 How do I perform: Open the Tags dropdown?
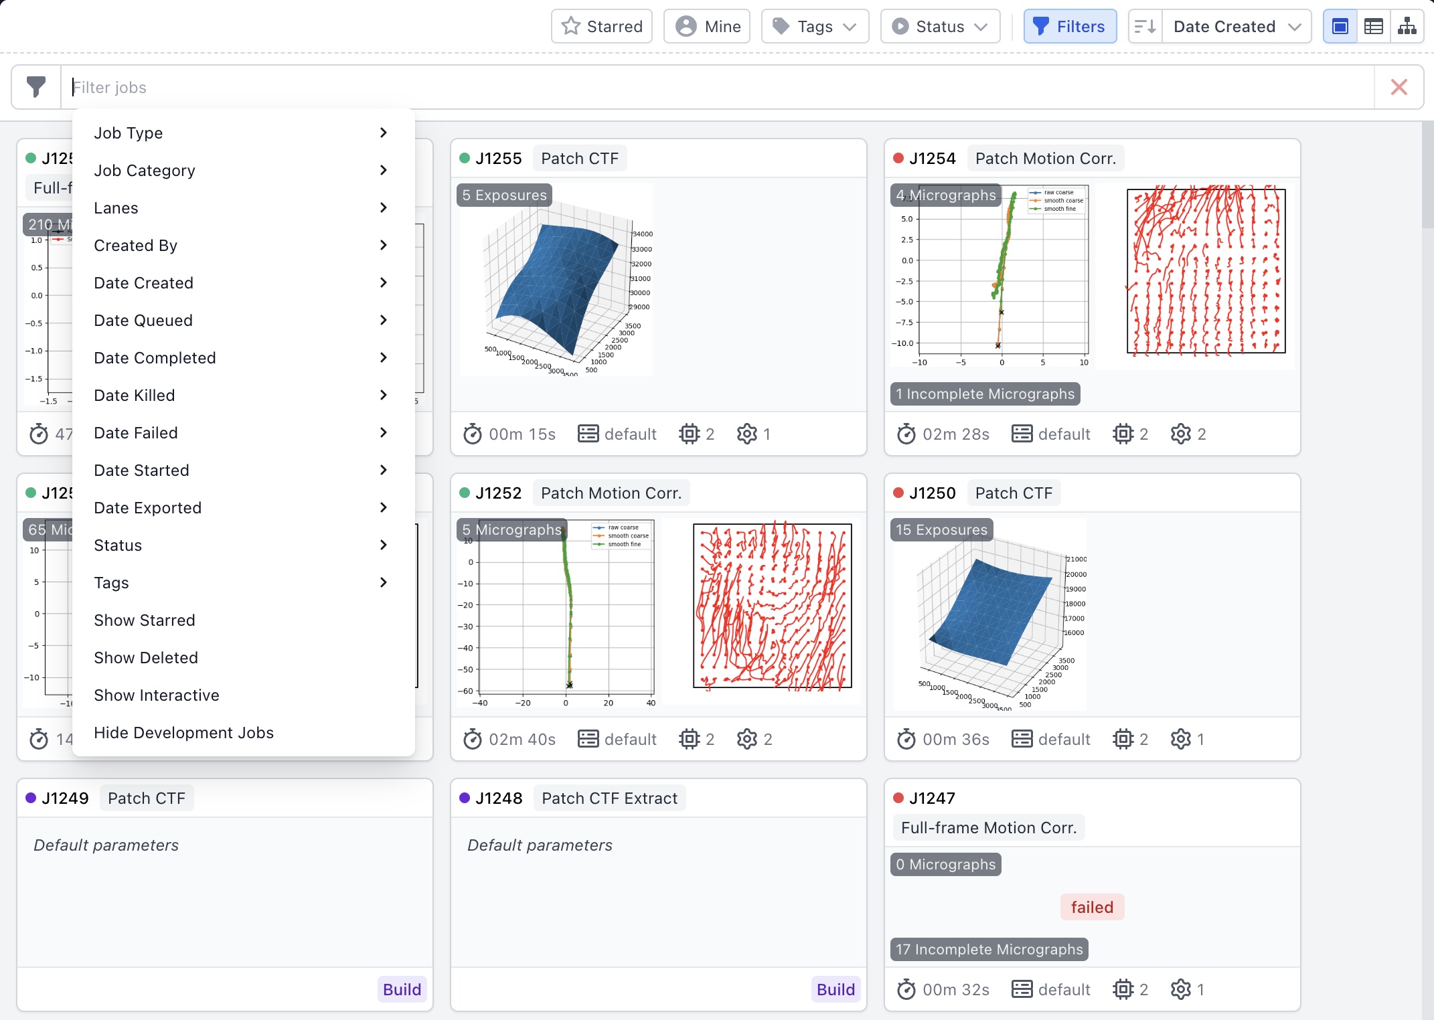click(x=815, y=27)
